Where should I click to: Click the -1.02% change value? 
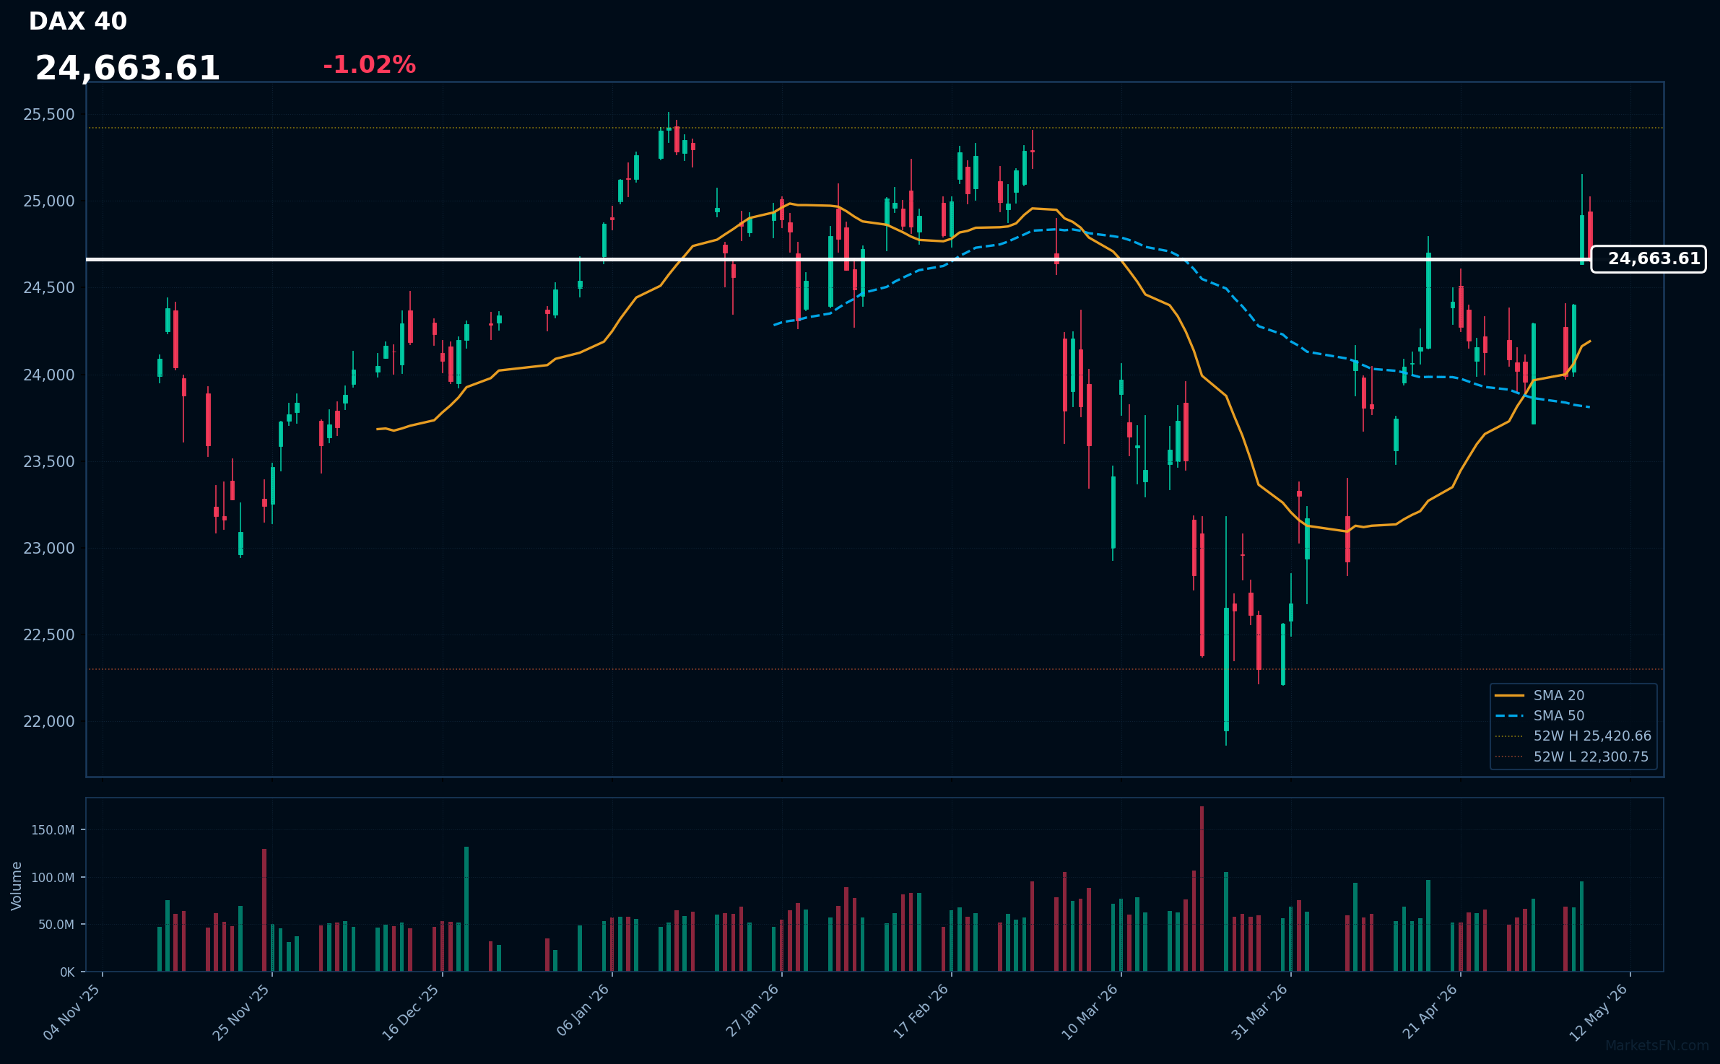click(369, 65)
